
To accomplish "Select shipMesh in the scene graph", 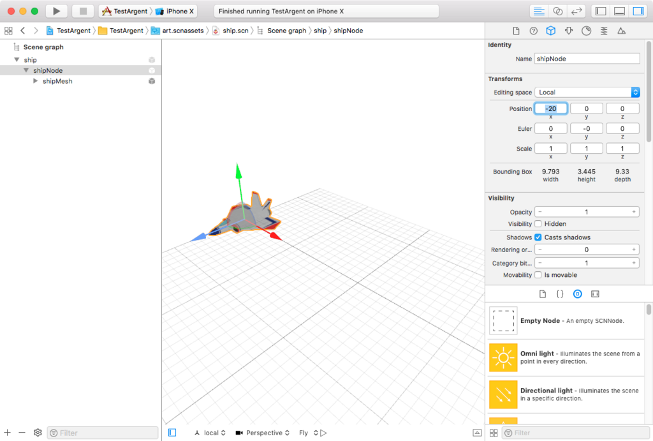I will click(57, 81).
